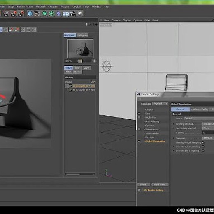Toggle the Stereoscopic checkbox

[139, 129]
